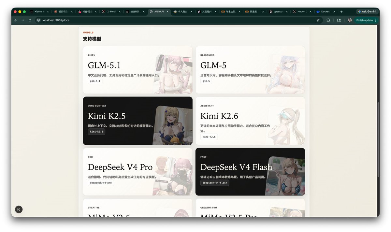This screenshot has width=391, height=232.
Task: Click the CREATOR PRO label
Action: pos(209,208)
